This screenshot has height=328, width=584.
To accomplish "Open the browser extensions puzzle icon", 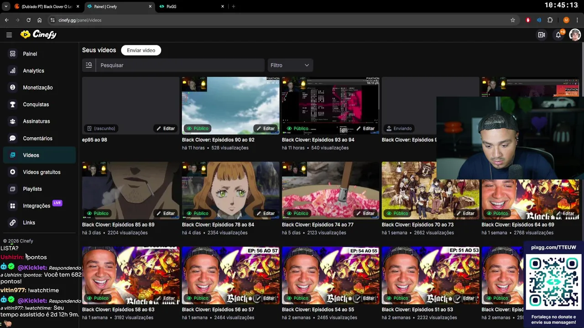I will (x=550, y=20).
